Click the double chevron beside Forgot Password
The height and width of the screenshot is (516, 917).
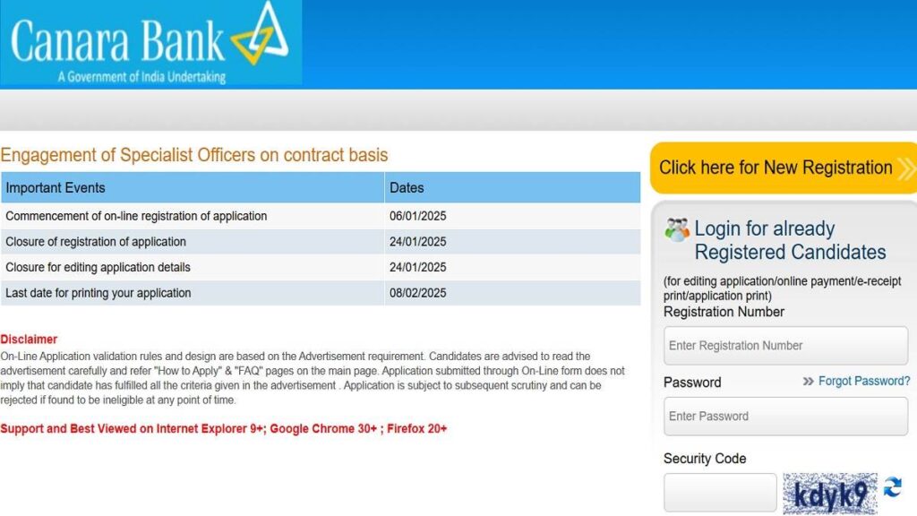pyautogui.click(x=809, y=382)
